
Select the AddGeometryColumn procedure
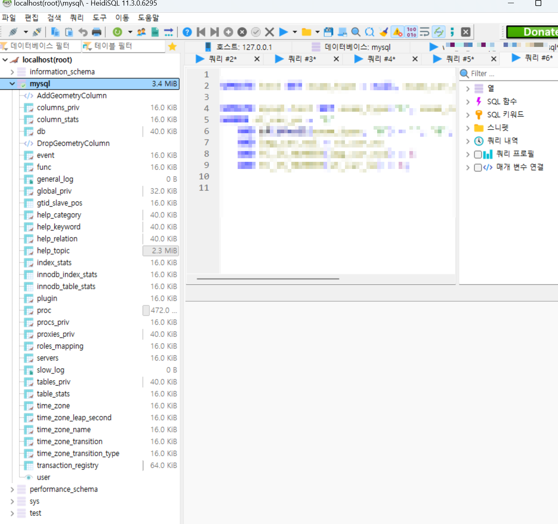(x=72, y=96)
